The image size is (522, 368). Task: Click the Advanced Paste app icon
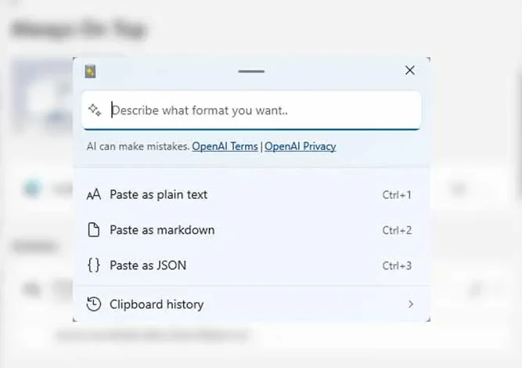(x=90, y=71)
